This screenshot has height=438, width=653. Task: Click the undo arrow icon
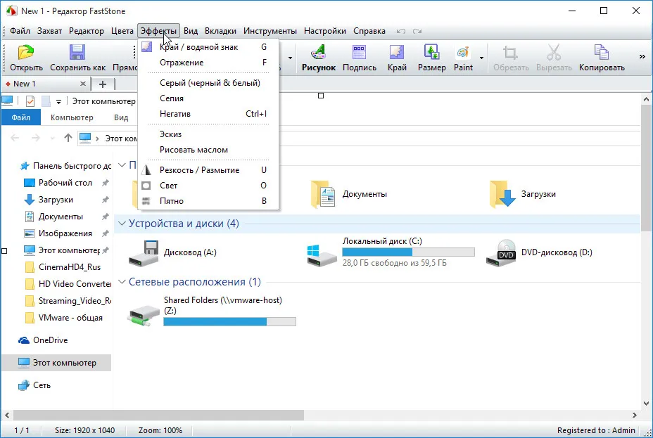tap(400, 31)
